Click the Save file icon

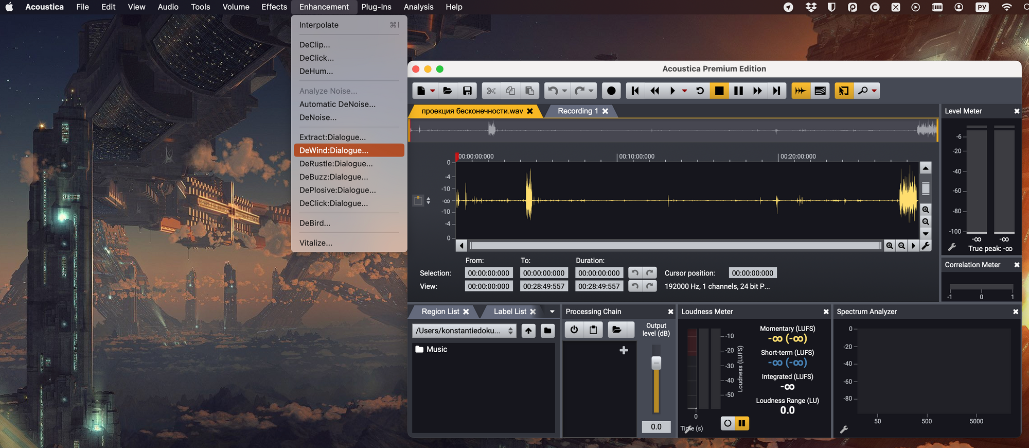[467, 91]
